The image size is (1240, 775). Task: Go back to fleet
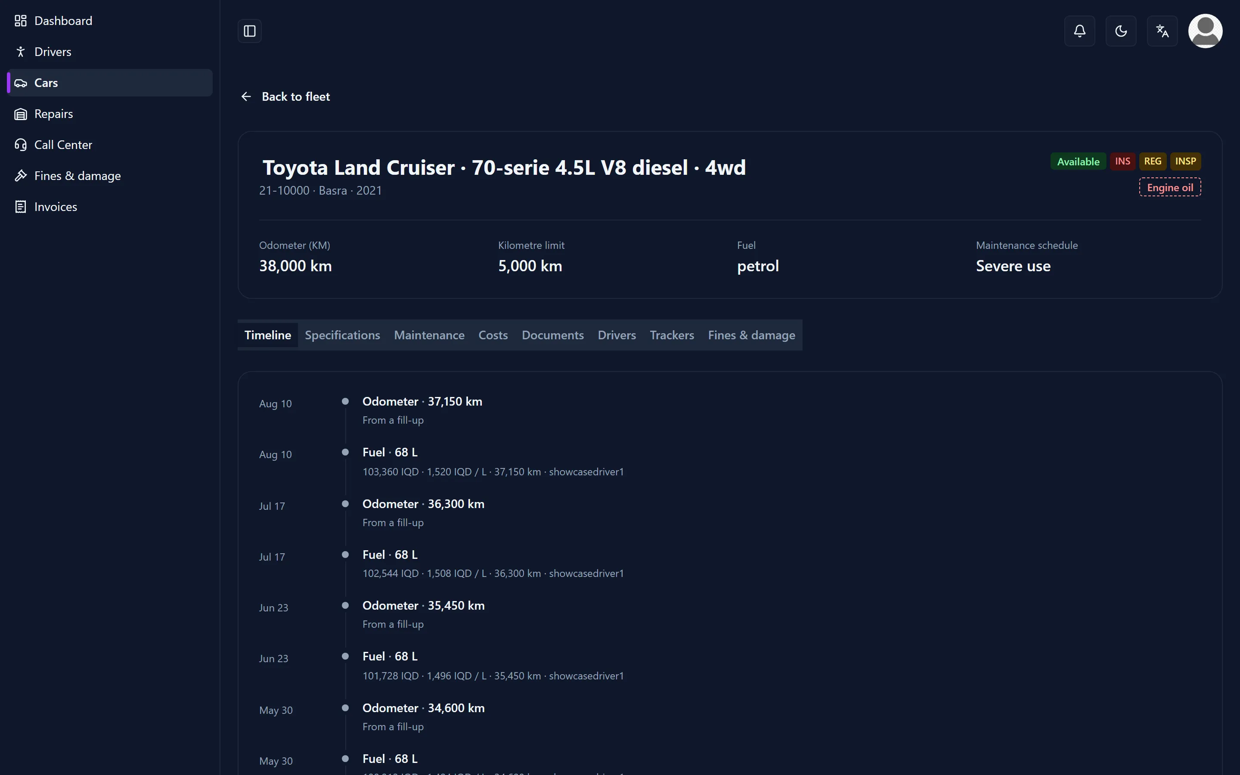[296, 96]
